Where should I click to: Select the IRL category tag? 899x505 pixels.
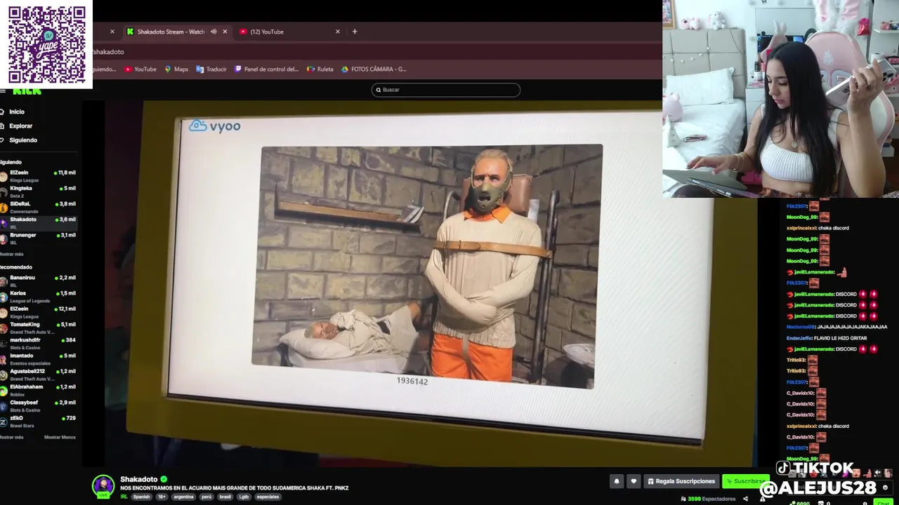(124, 497)
